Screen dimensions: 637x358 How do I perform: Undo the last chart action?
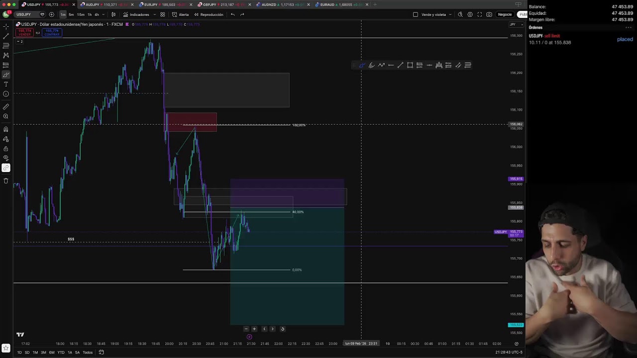tap(232, 14)
